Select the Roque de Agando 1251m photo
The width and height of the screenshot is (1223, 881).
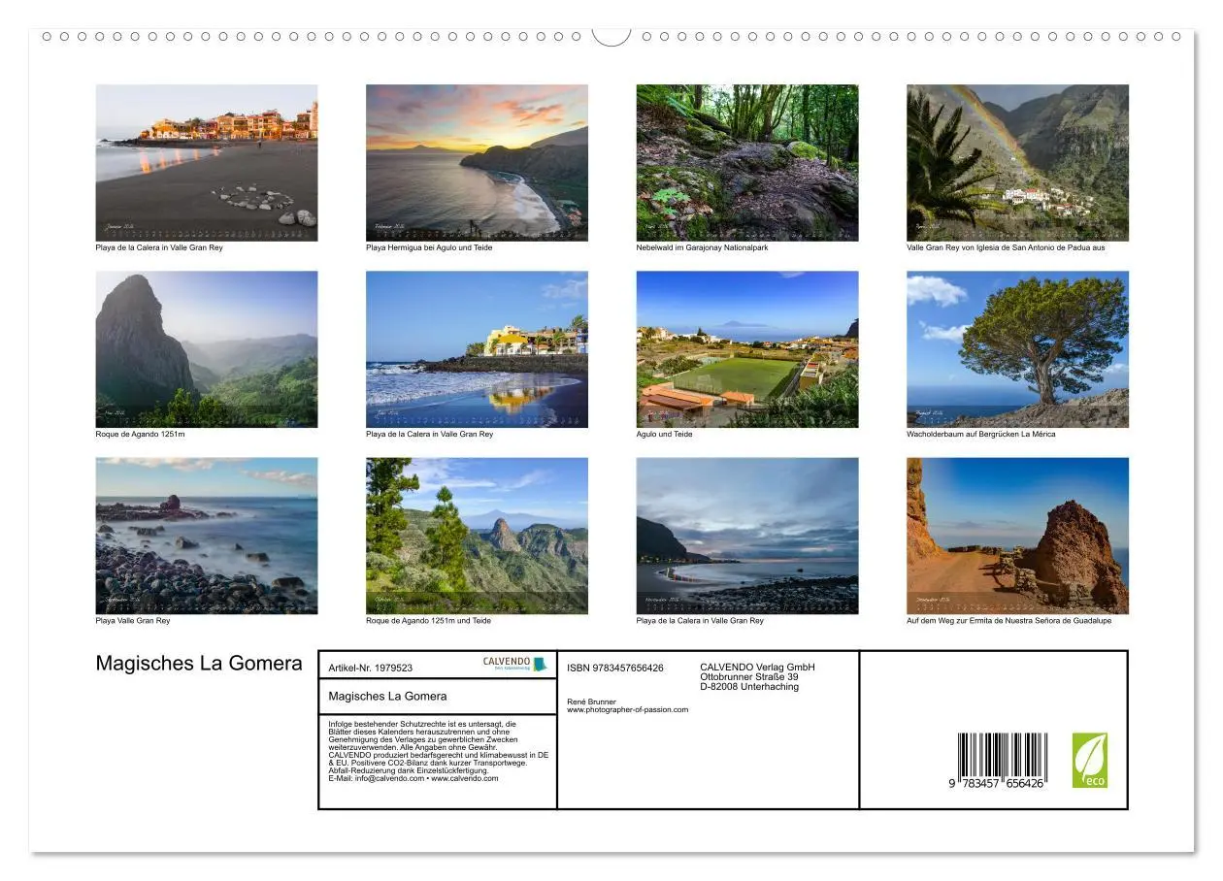(x=206, y=350)
